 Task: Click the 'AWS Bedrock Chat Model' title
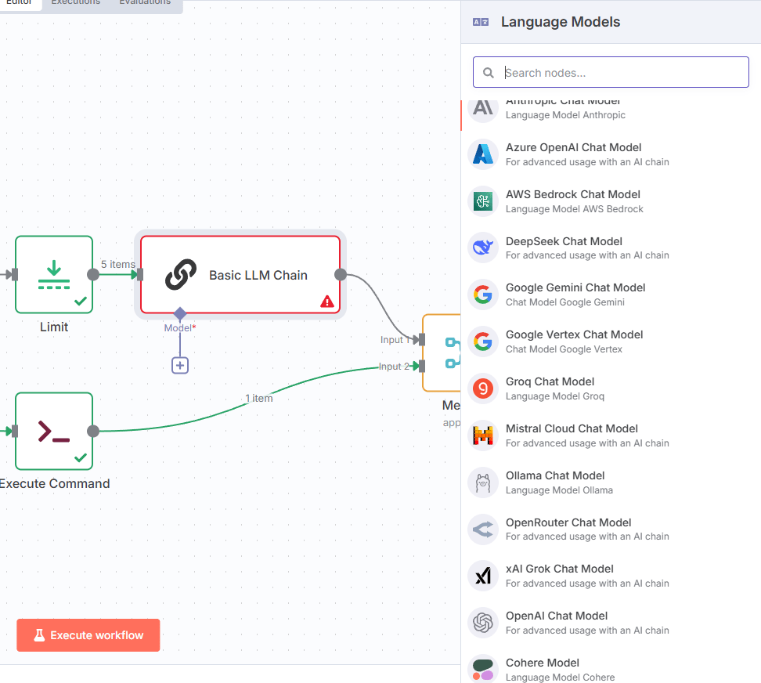pos(572,194)
